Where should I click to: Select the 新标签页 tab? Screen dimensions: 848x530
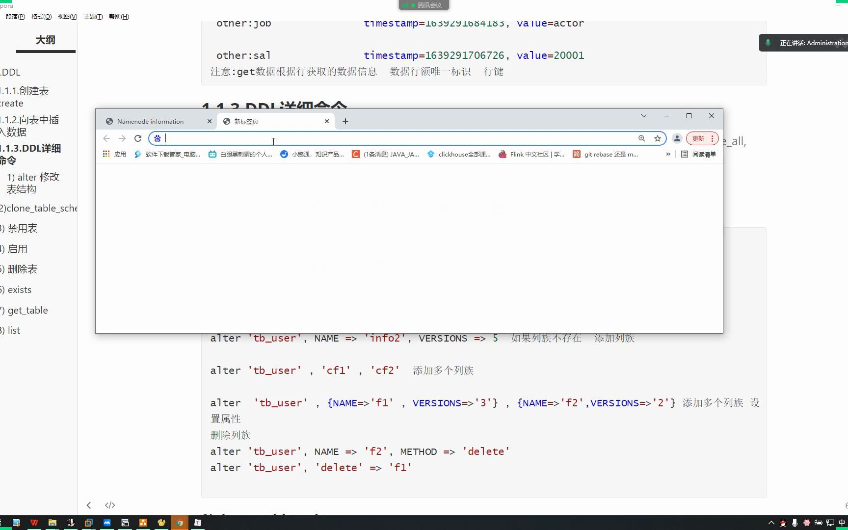pyautogui.click(x=246, y=121)
